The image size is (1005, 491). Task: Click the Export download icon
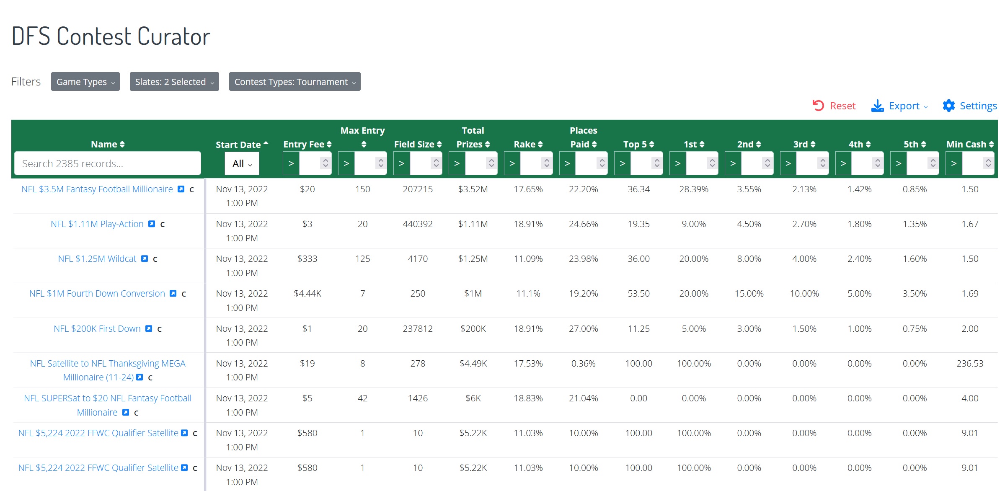click(x=877, y=106)
